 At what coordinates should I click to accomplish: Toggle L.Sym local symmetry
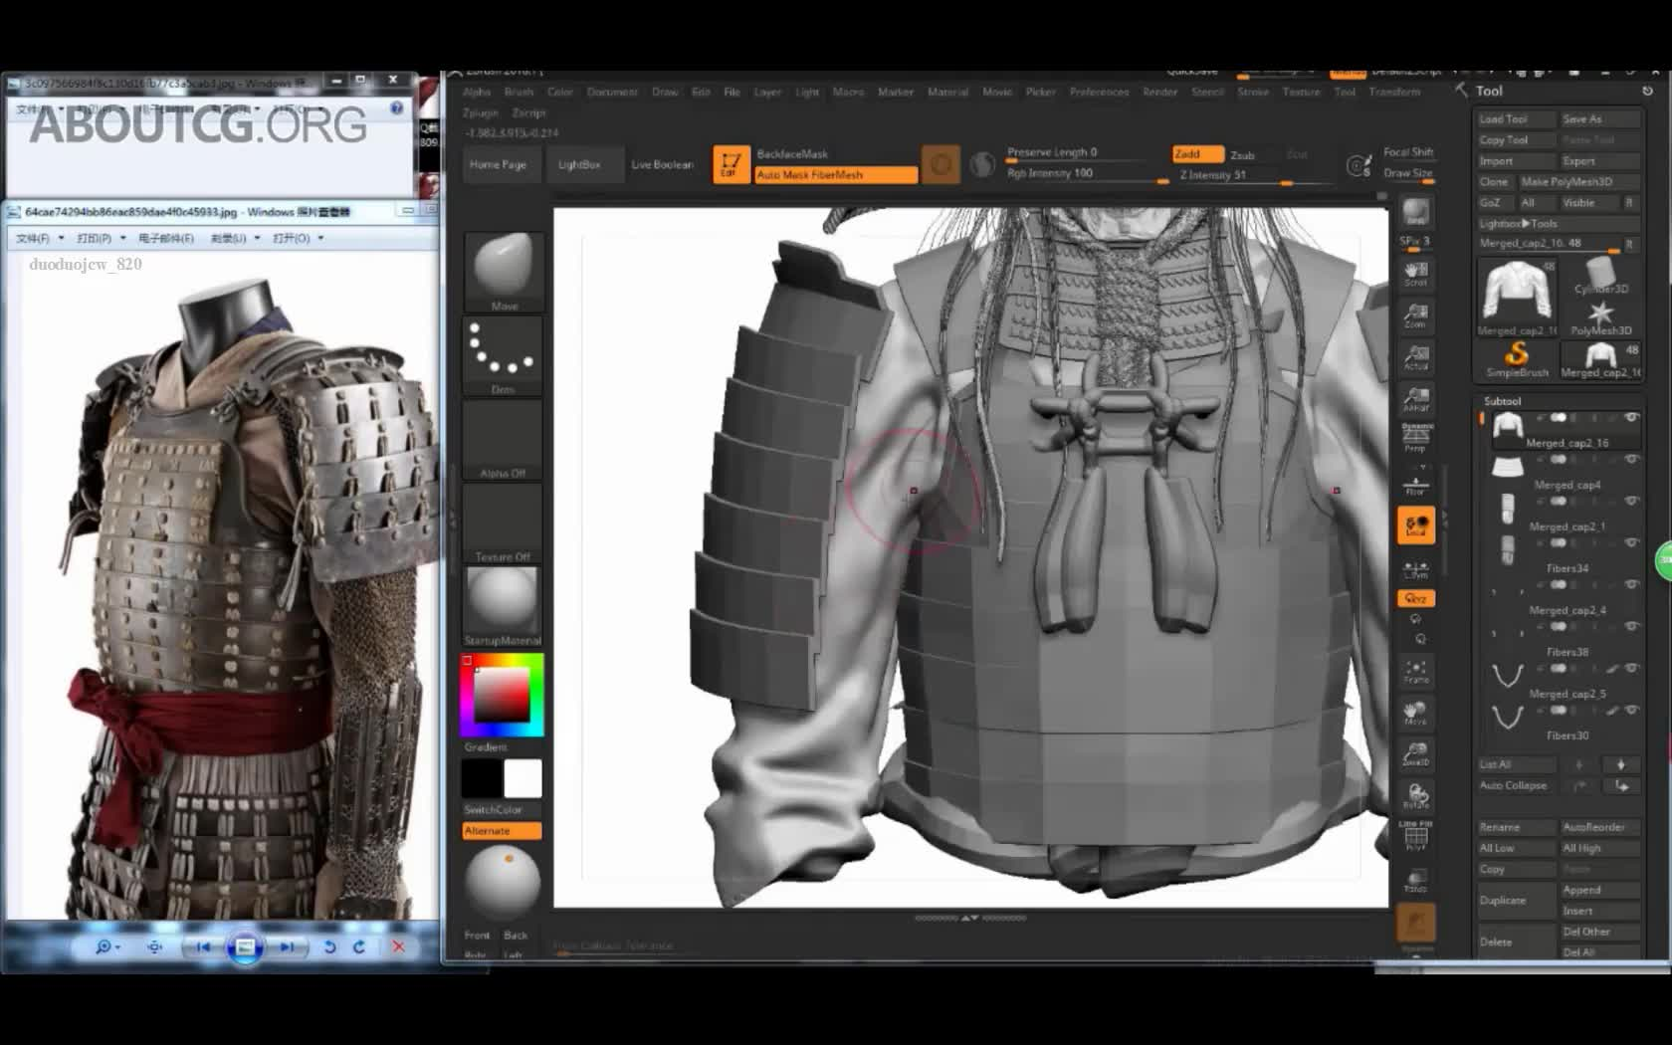click(x=1415, y=570)
